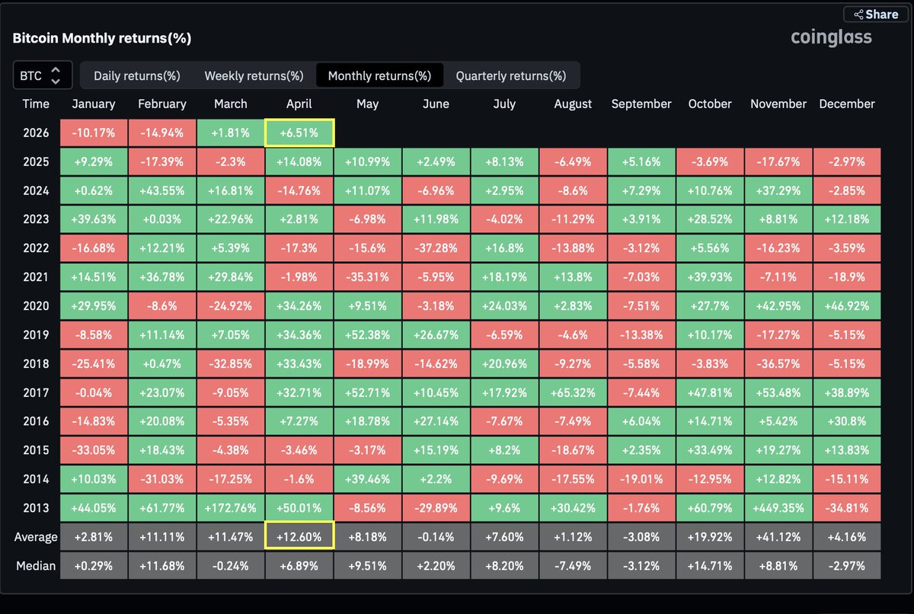Select the 2013 November +449.35% cell

(778, 508)
